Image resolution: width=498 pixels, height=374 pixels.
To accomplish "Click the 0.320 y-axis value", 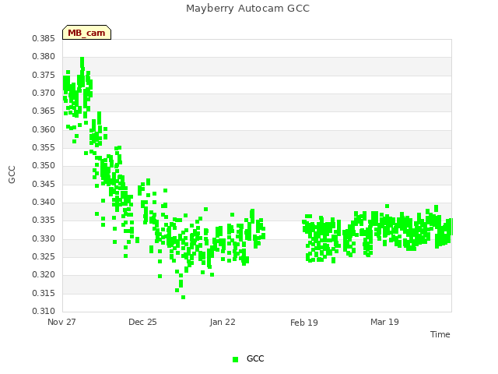I will [x=44, y=275].
